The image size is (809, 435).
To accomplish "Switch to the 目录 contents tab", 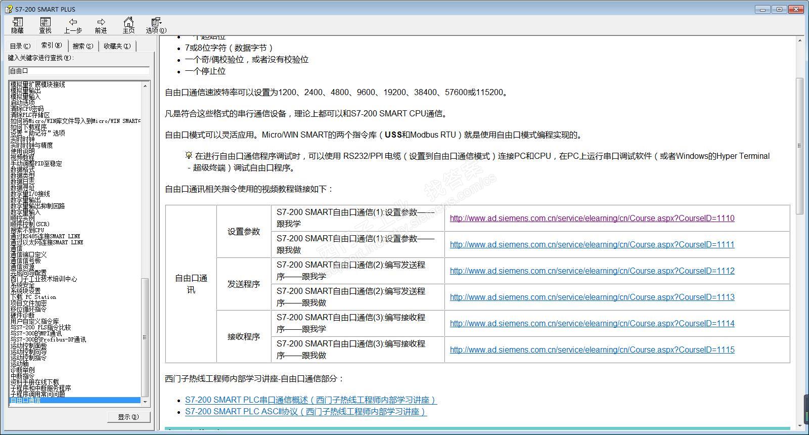I will (x=20, y=46).
